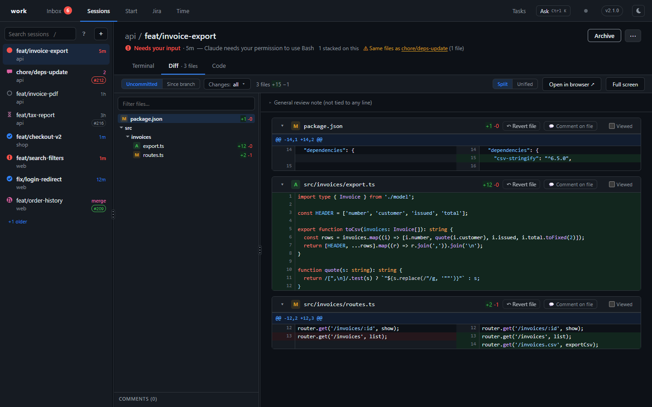Click the checkmark icon of feat/checkout-v2
The width and height of the screenshot is (652, 407).
10,137
